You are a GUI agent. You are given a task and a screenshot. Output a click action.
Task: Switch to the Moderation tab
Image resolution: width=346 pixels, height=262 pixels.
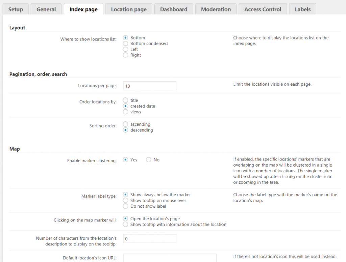(216, 9)
